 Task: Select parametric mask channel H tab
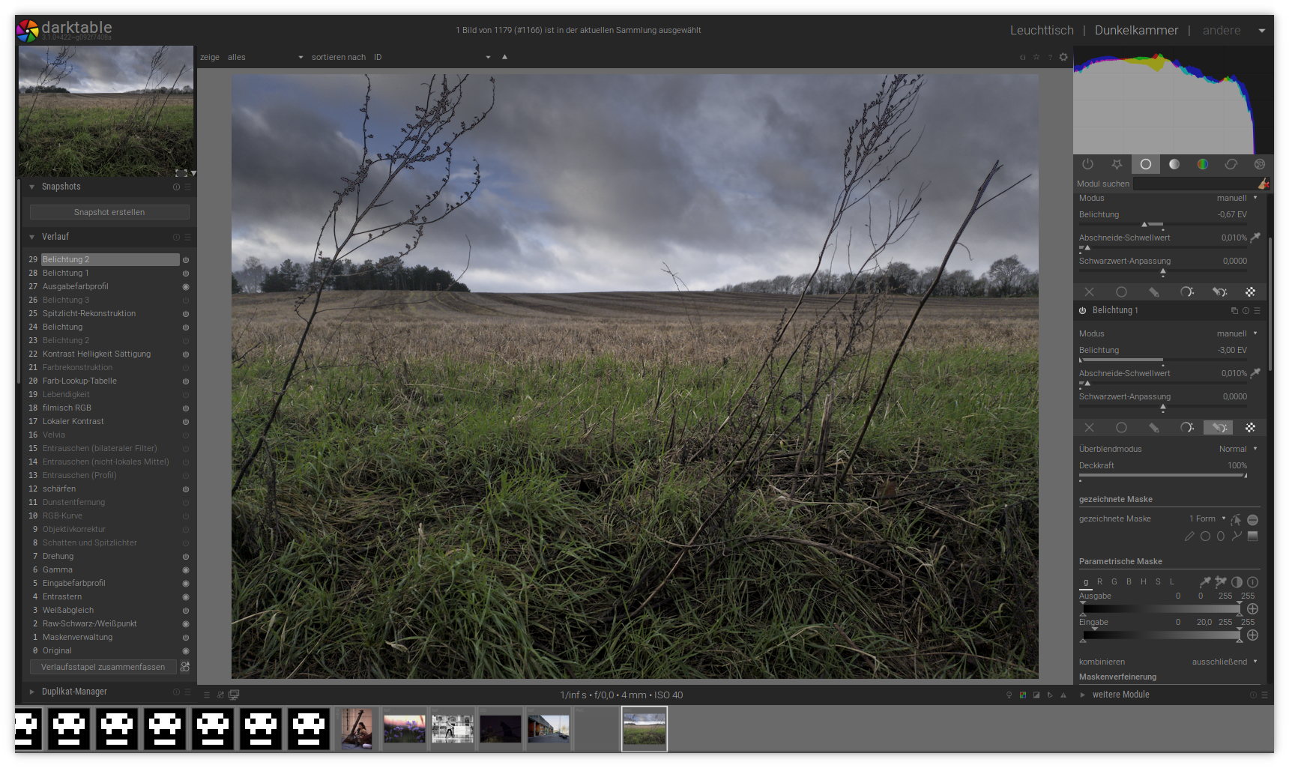(1143, 581)
